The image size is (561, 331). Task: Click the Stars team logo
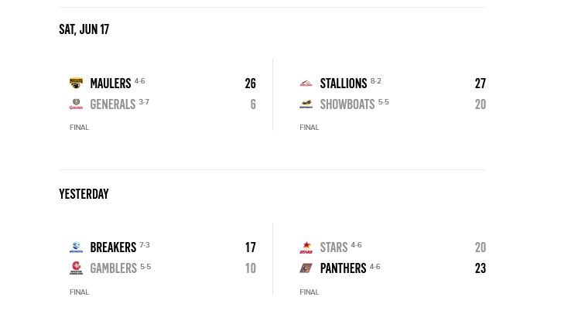306,247
